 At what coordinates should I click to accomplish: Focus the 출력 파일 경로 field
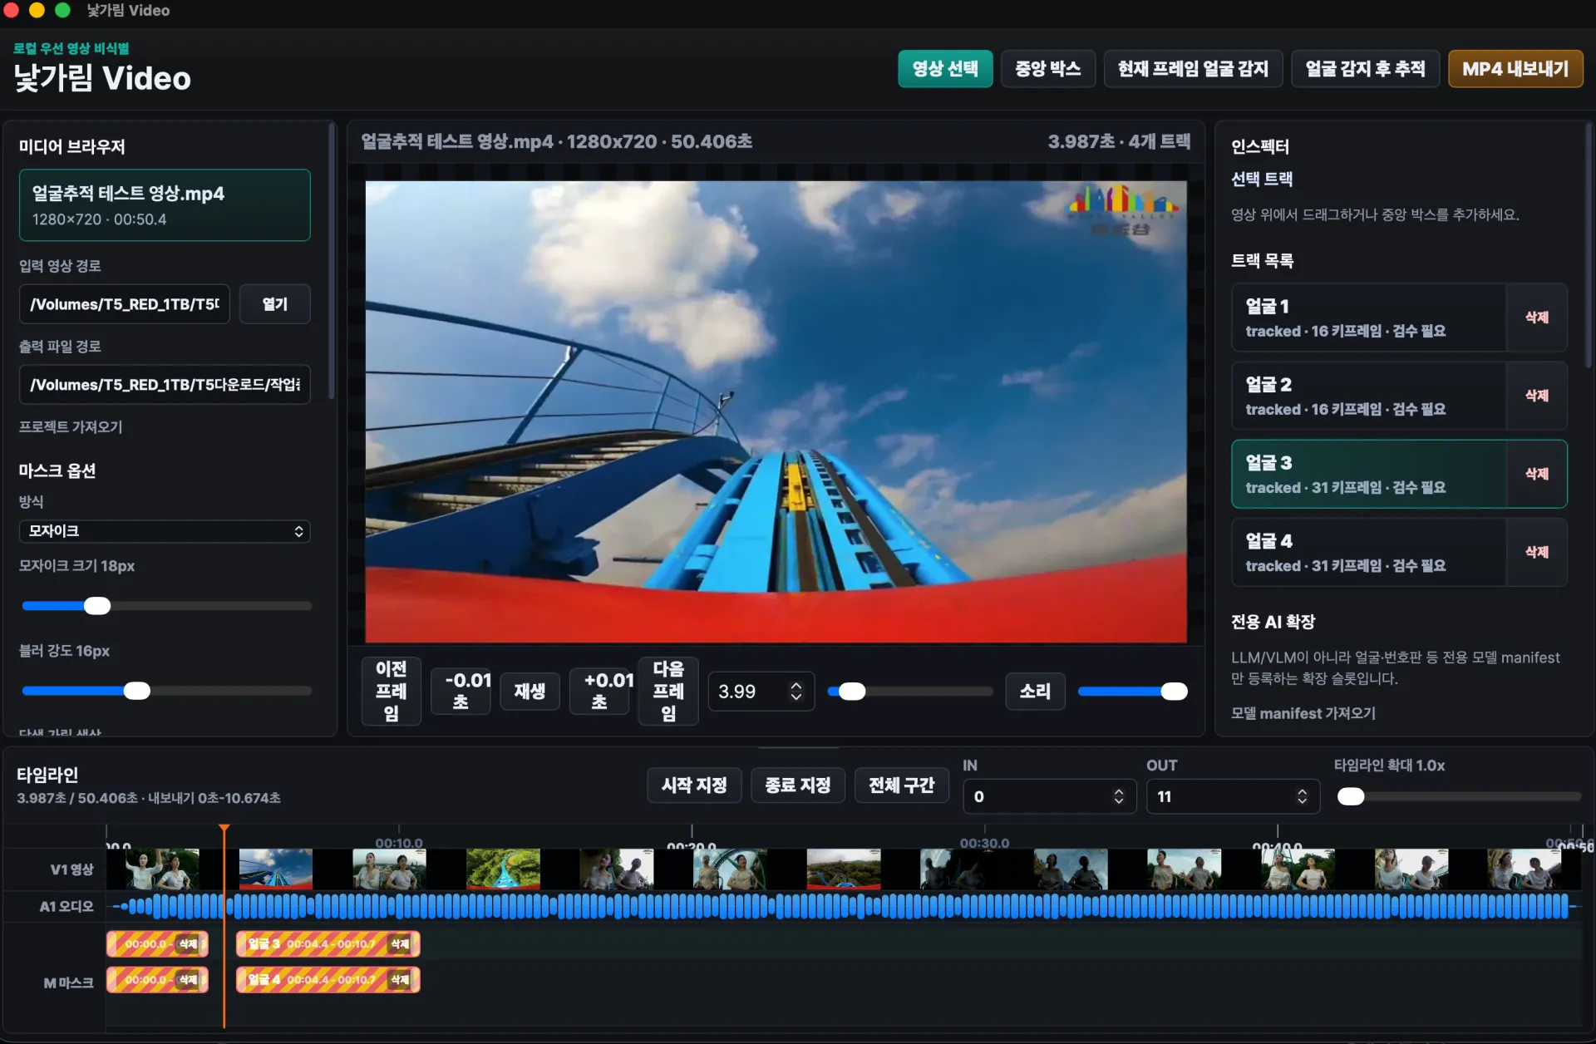[165, 384]
